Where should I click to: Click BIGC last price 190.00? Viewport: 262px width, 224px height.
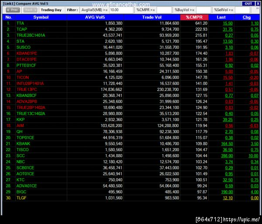pos(227,192)
